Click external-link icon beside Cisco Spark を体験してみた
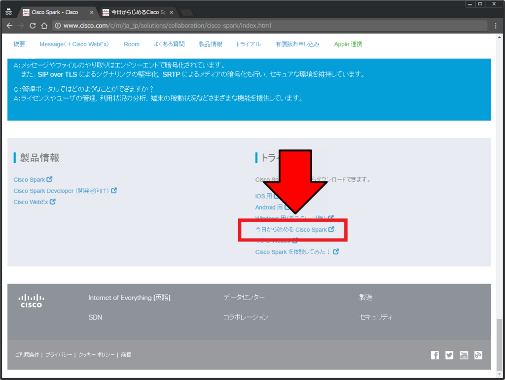Screen dimensions: 505x380 336,252
